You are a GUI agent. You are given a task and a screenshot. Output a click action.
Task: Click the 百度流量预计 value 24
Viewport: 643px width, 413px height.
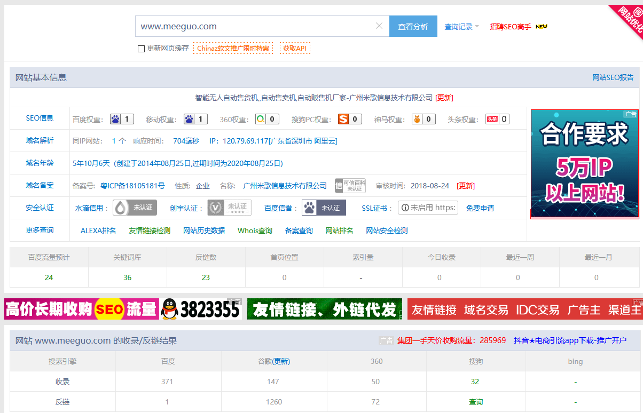pos(49,277)
